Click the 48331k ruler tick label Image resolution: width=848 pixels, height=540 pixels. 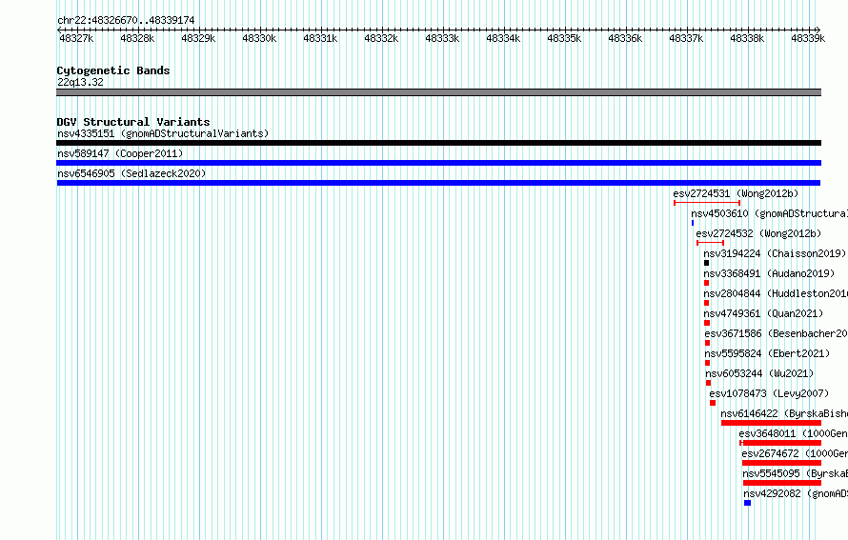[320, 38]
